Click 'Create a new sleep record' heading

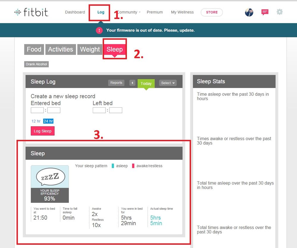pyautogui.click(x=63, y=96)
